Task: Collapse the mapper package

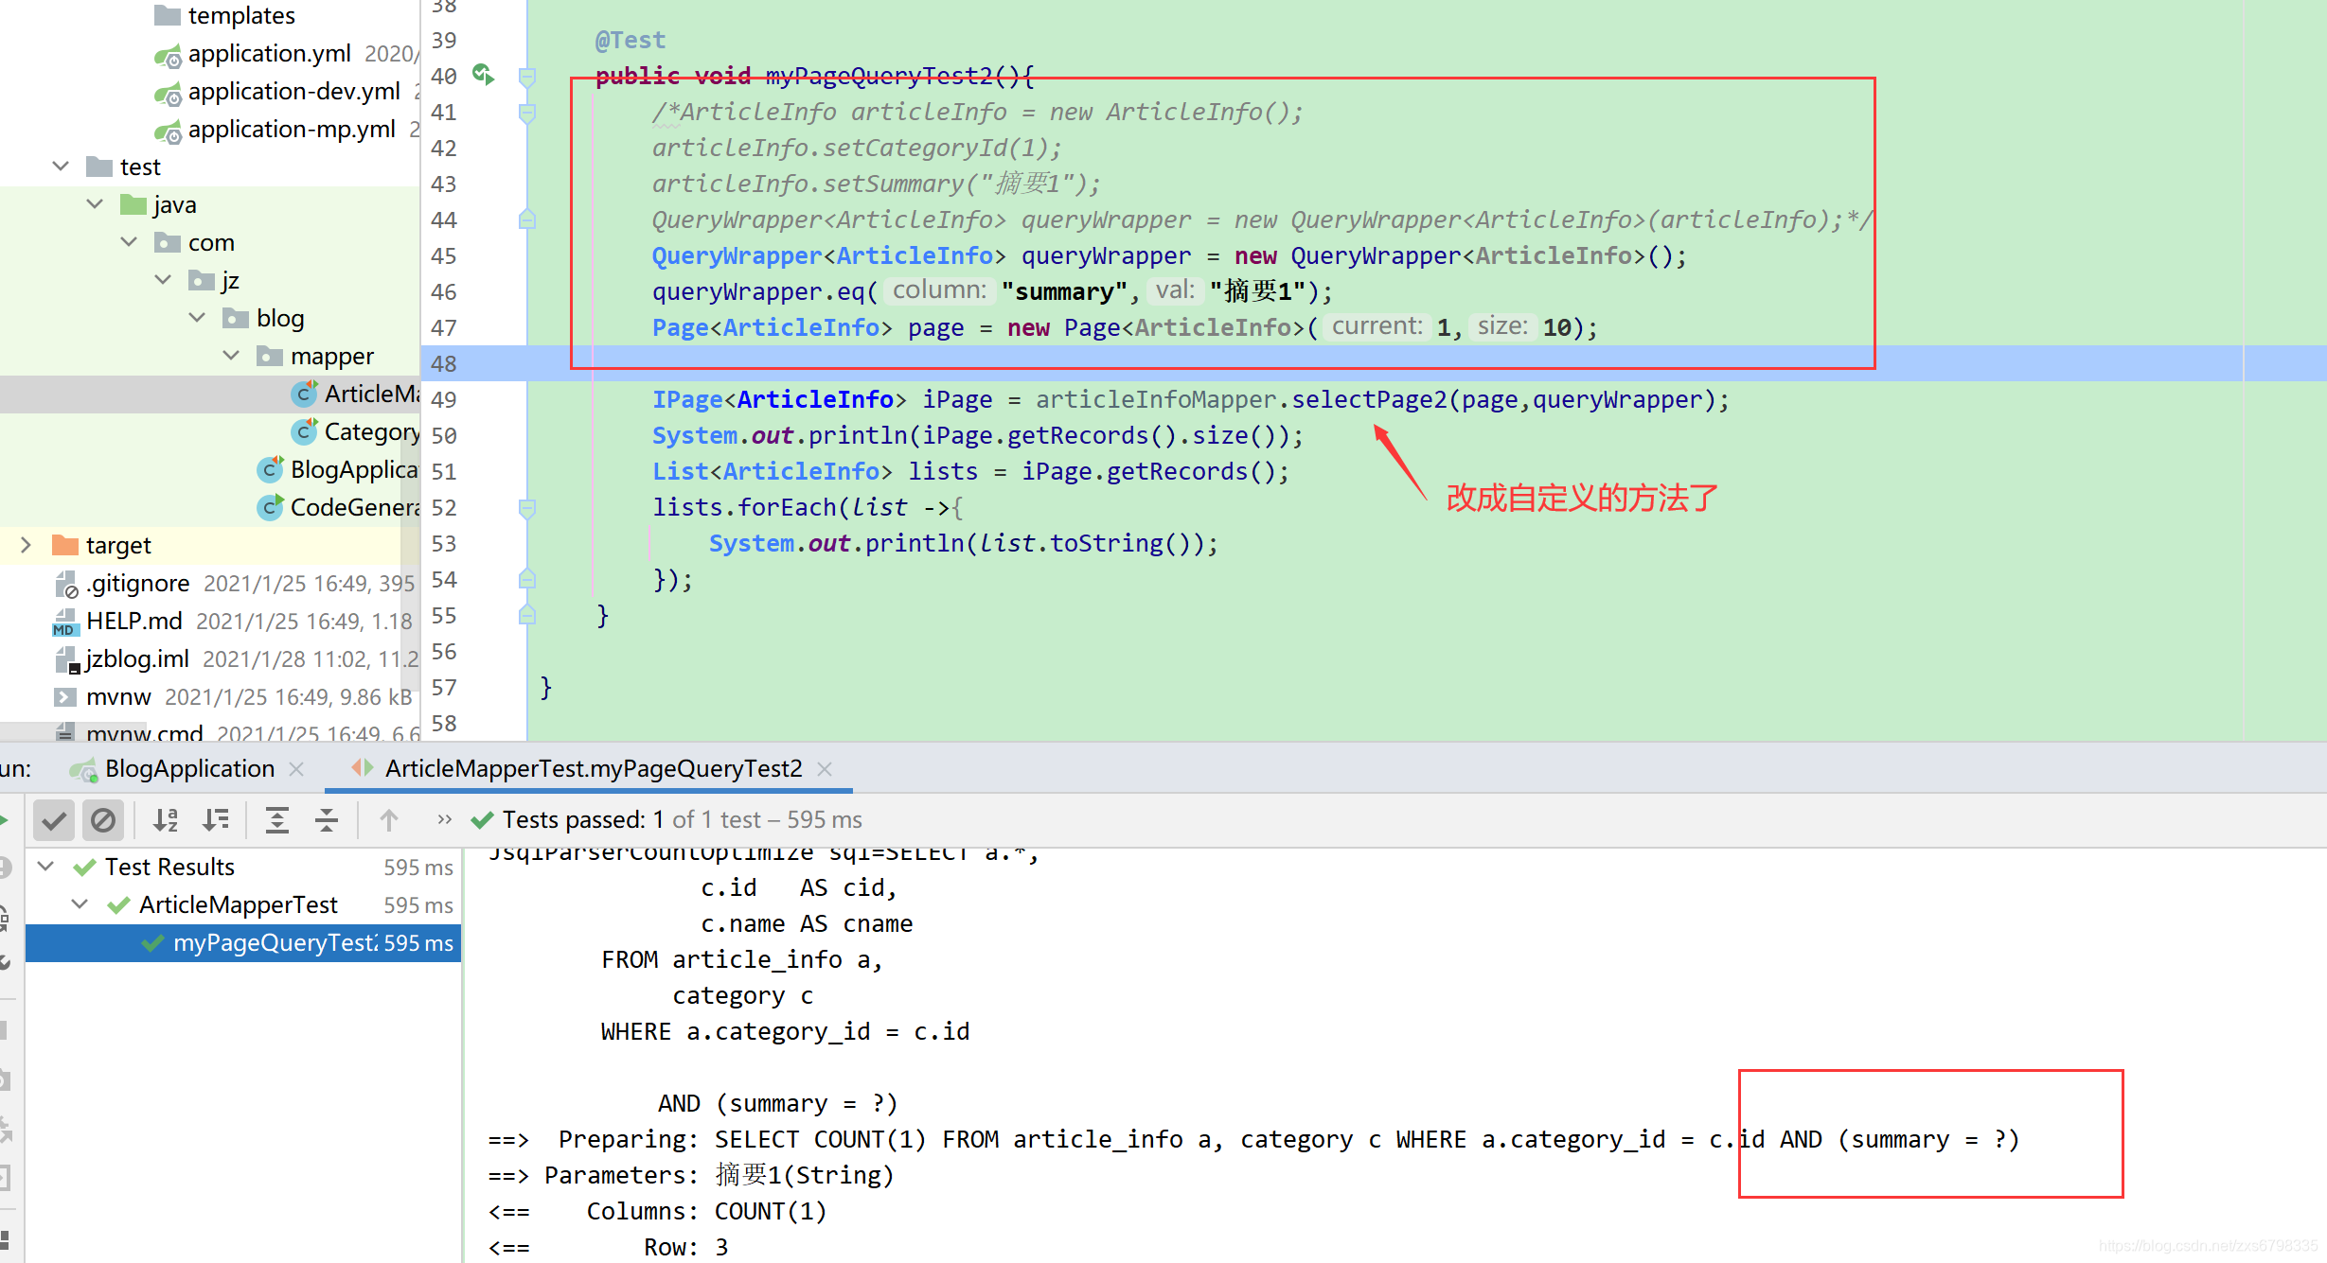Action: [232, 356]
